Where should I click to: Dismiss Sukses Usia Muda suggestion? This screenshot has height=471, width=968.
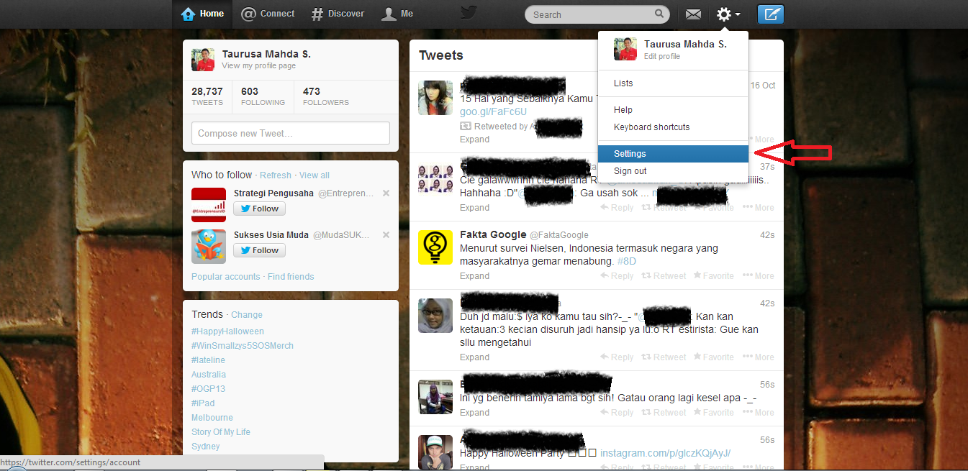(386, 235)
